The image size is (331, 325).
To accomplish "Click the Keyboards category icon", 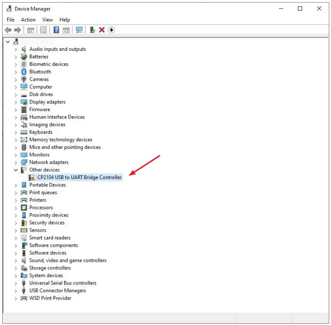I will [24, 132].
